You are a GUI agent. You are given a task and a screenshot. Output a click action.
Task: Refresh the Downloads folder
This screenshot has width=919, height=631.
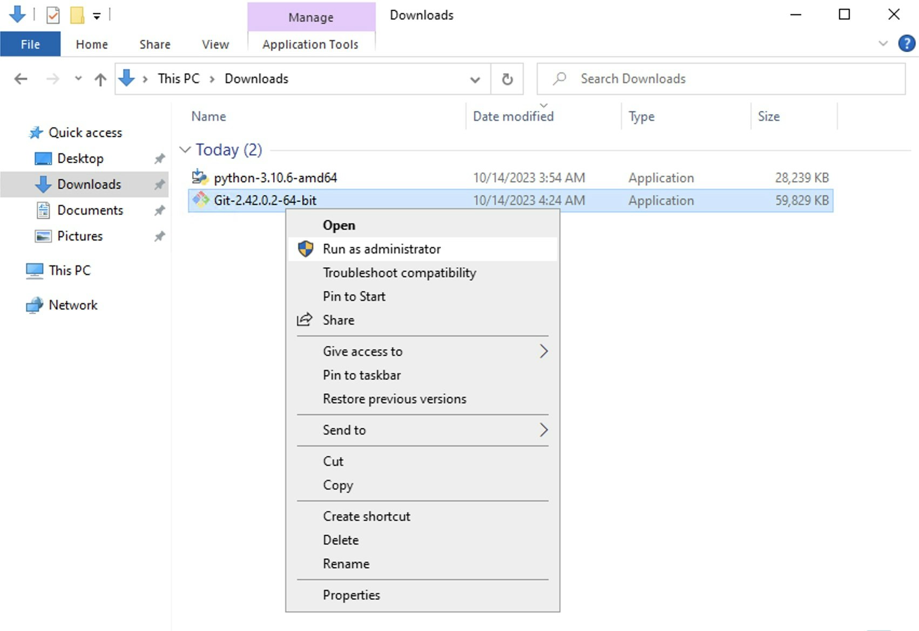click(507, 79)
